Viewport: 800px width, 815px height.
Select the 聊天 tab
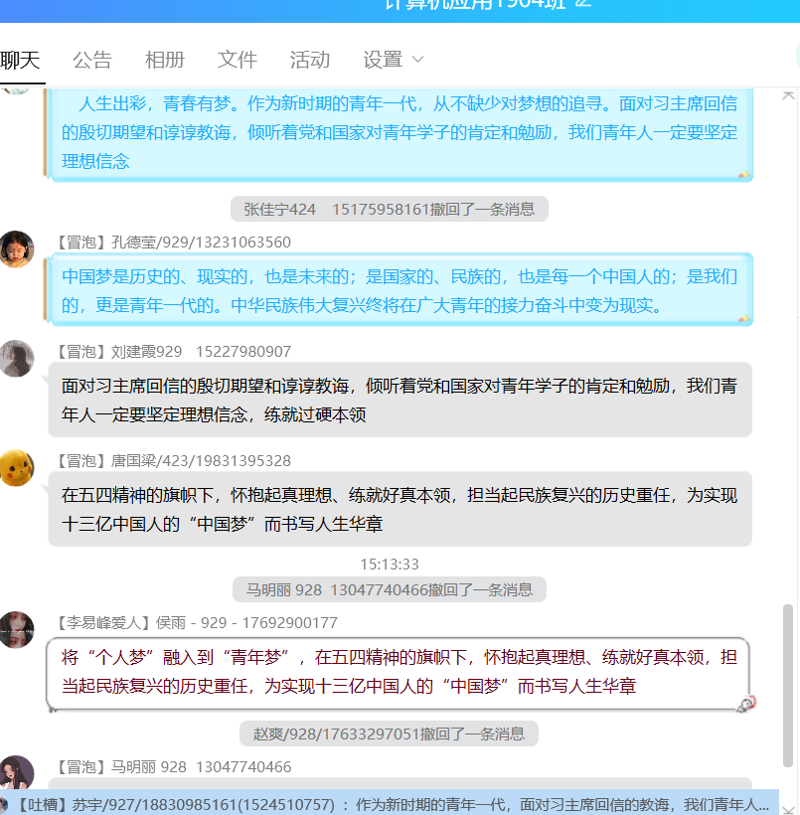[21, 60]
